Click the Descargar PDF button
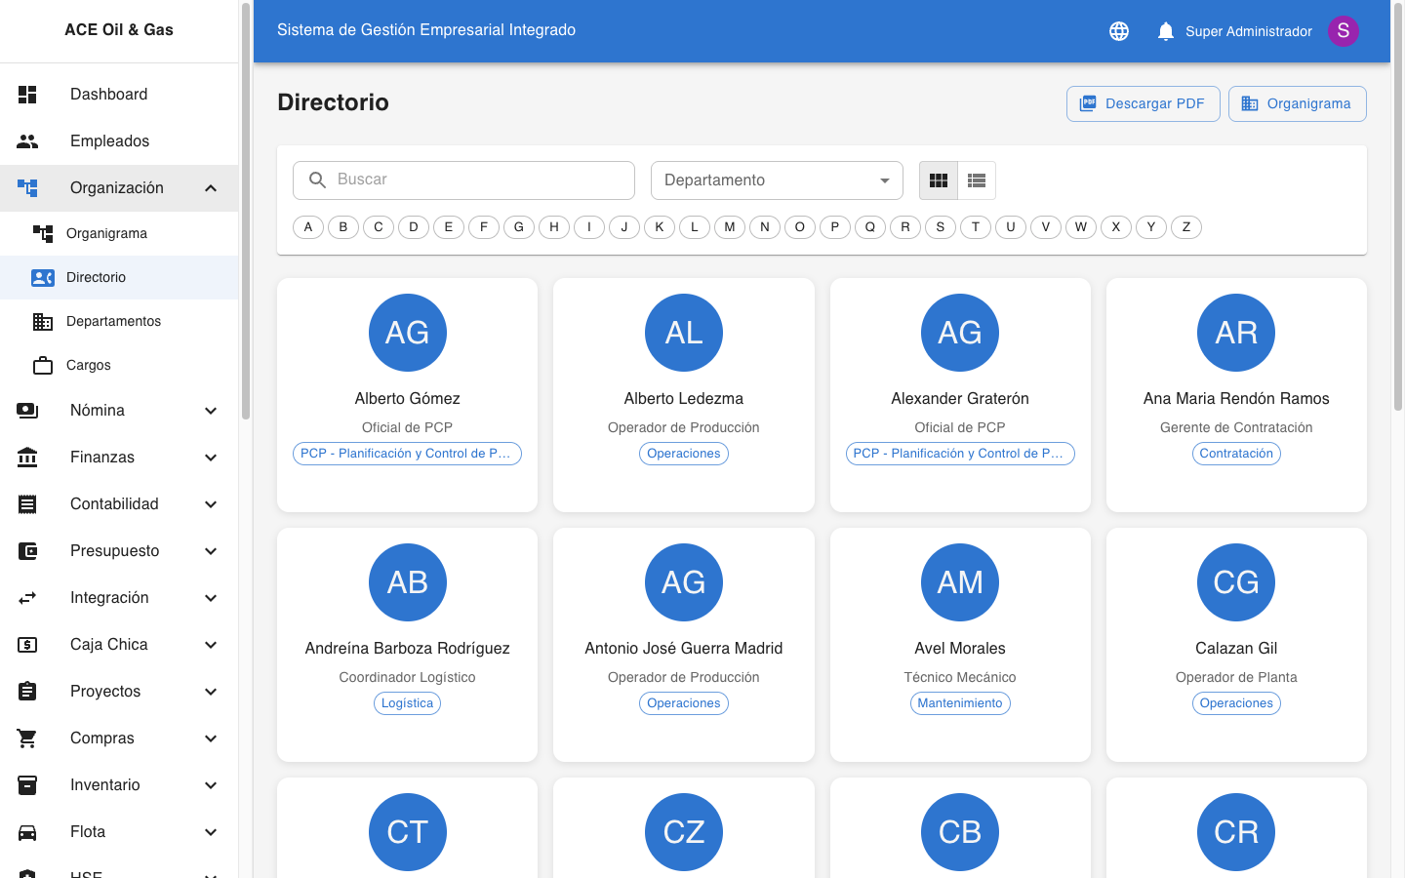Image resolution: width=1405 pixels, height=878 pixels. pyautogui.click(x=1143, y=104)
